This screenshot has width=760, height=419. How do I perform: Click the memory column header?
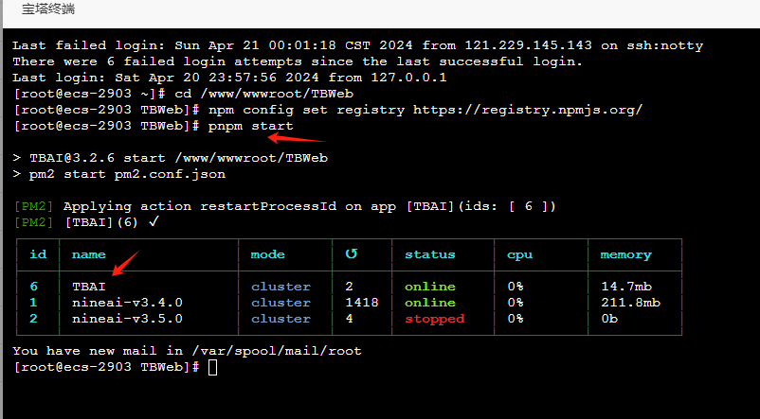625,254
